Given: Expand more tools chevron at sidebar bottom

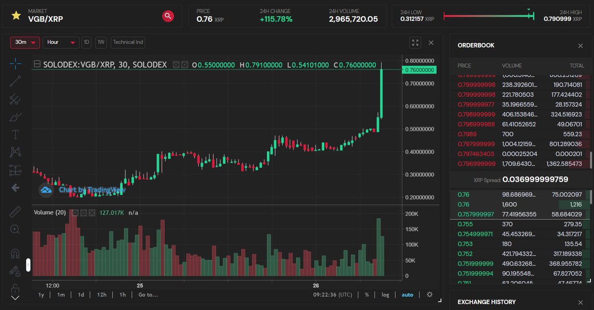Looking at the screenshot, I should [x=15, y=298].
